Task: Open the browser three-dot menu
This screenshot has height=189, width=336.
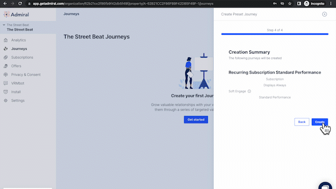Action: pos(331,4)
